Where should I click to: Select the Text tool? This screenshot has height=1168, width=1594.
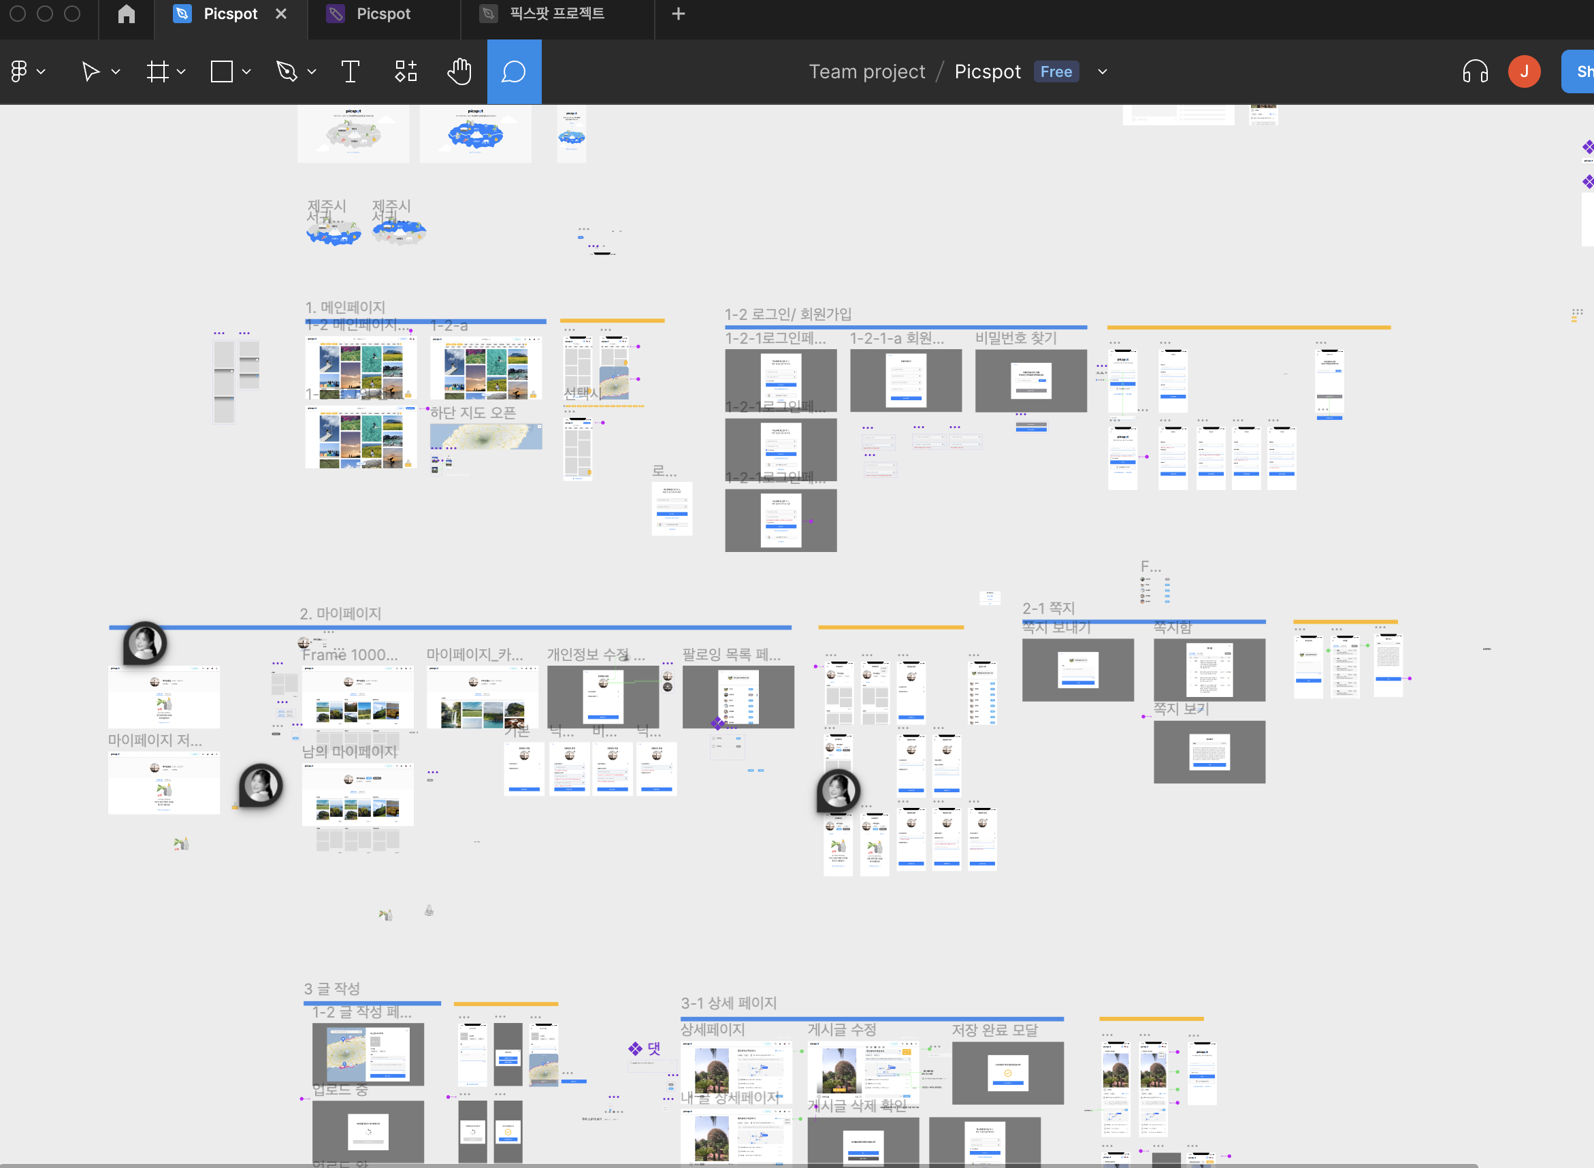pos(350,71)
